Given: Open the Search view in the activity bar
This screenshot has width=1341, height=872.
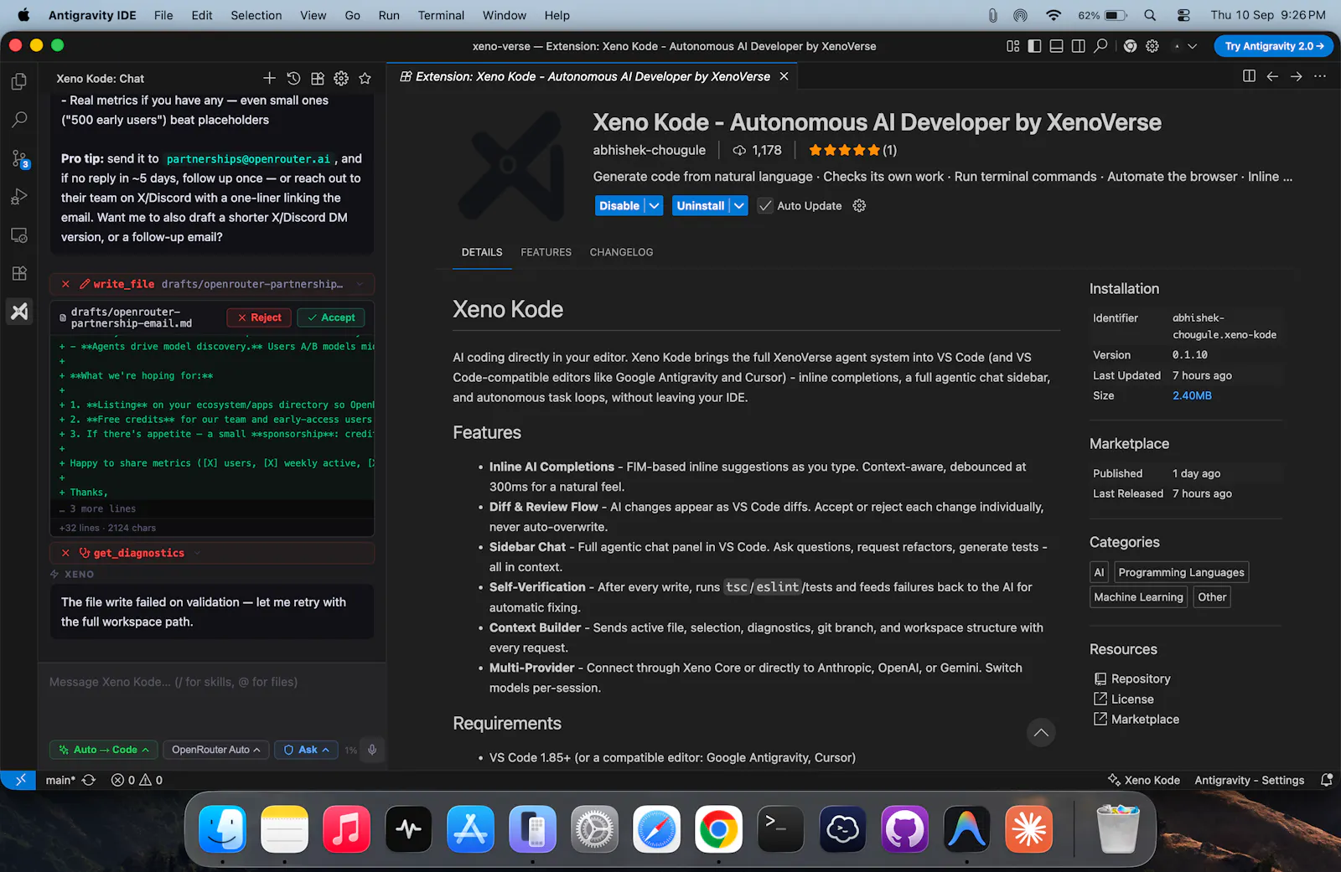Looking at the screenshot, I should 19,120.
